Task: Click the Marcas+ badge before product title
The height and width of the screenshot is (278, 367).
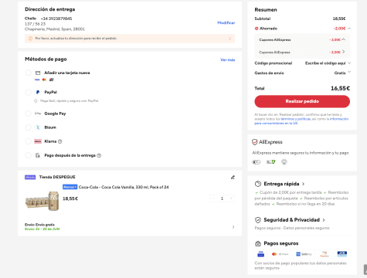Action: [x=70, y=187]
